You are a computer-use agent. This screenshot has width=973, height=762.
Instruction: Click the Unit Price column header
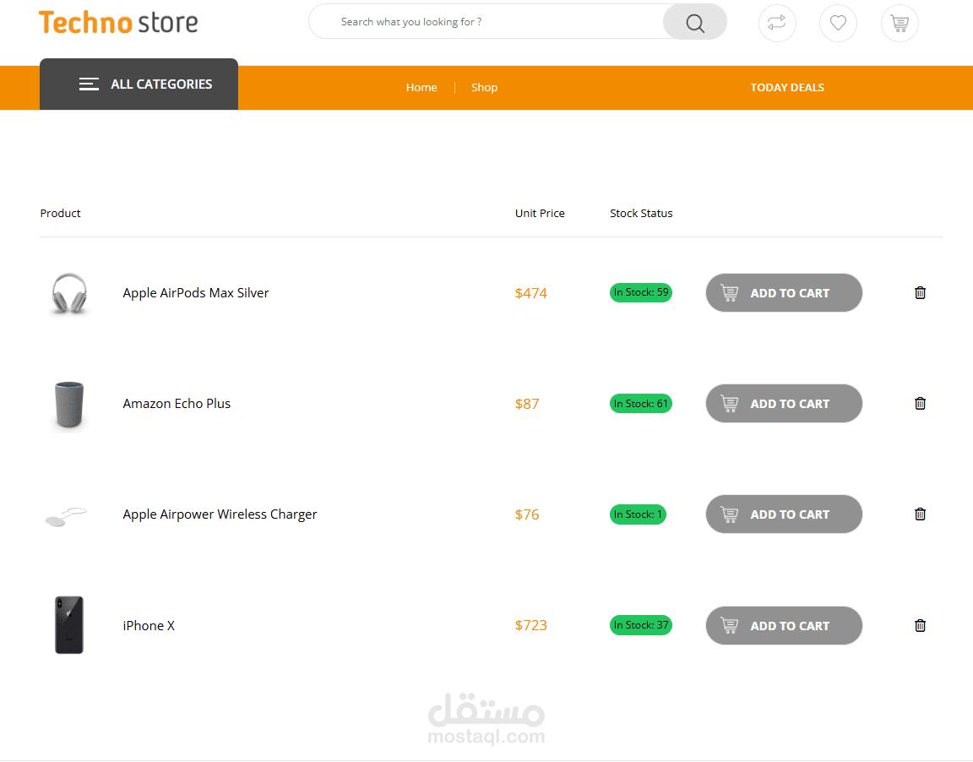(x=540, y=214)
